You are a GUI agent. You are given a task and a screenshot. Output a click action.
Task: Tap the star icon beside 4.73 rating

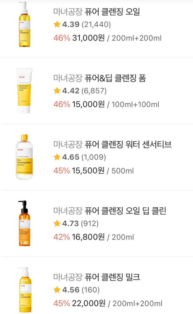click(57, 224)
